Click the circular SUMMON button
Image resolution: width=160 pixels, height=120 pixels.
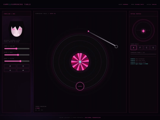click(80, 86)
